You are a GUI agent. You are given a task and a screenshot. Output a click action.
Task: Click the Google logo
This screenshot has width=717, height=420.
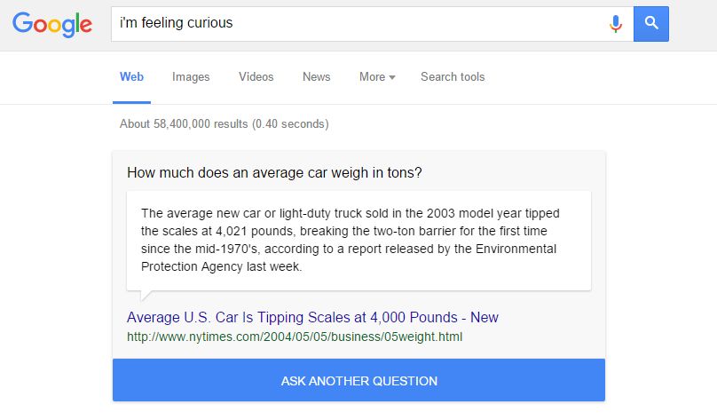[52, 25]
